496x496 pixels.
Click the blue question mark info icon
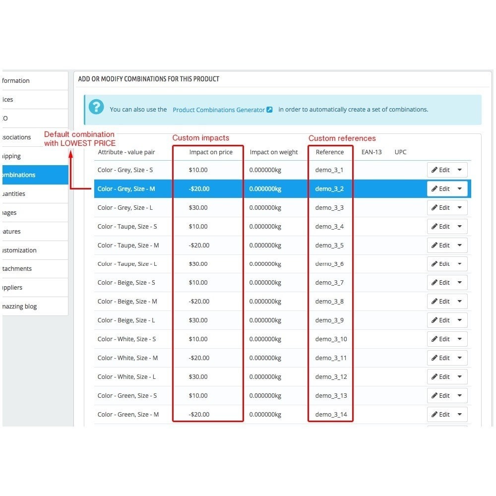pos(96,107)
